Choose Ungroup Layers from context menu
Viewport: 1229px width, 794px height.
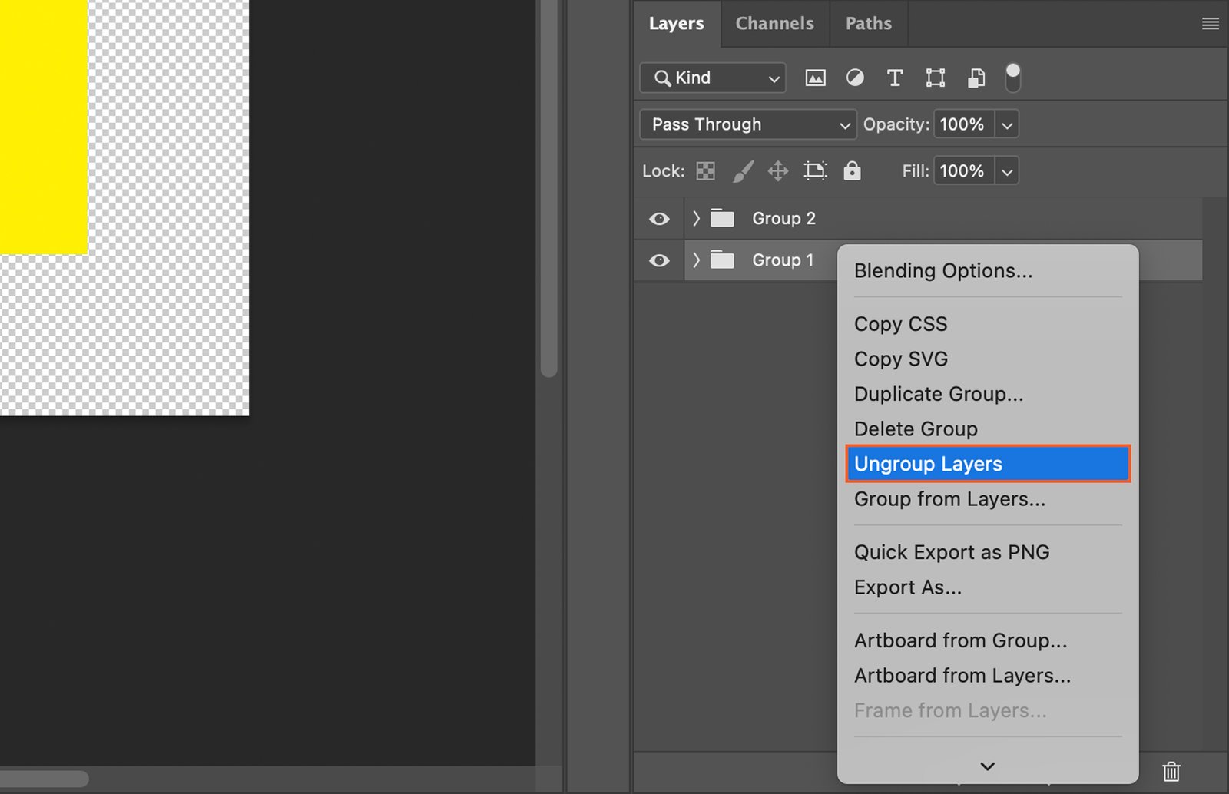coord(988,464)
